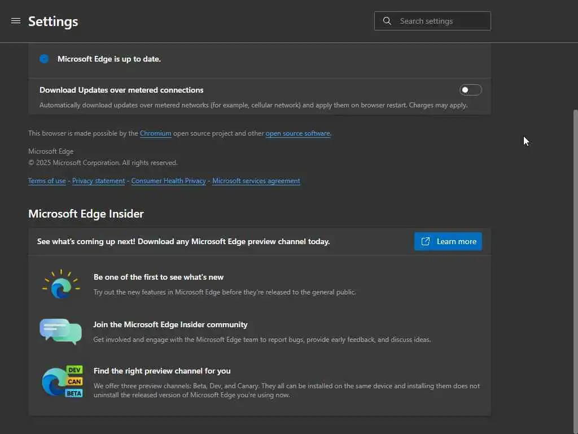
Task: Click 'Be one of the first' heading
Action: (158, 277)
